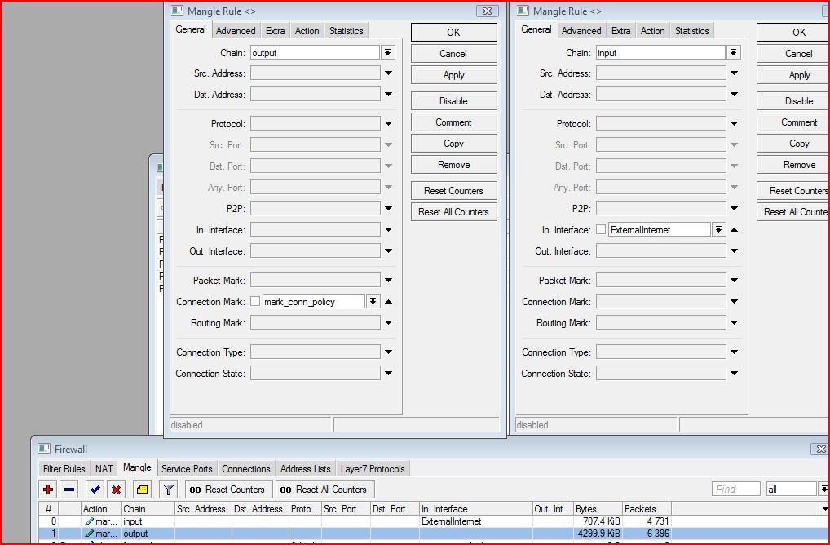Expand the Protocol field in output rule
Image resolution: width=830 pixels, height=545 pixels.
[x=388, y=124]
